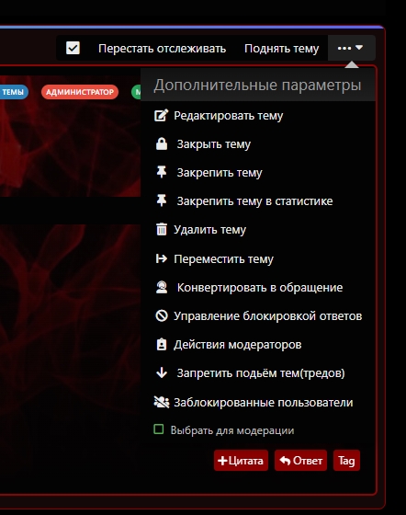
Task: Click the pin icon beside Закрепить тему
Action: 162,172
